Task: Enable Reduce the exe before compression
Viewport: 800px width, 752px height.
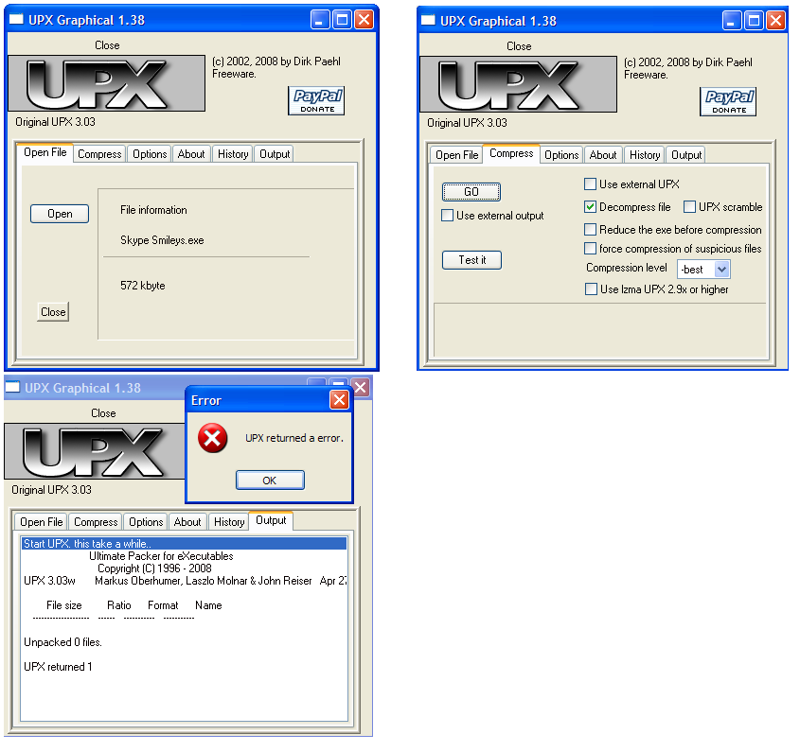Action: pyautogui.click(x=591, y=230)
